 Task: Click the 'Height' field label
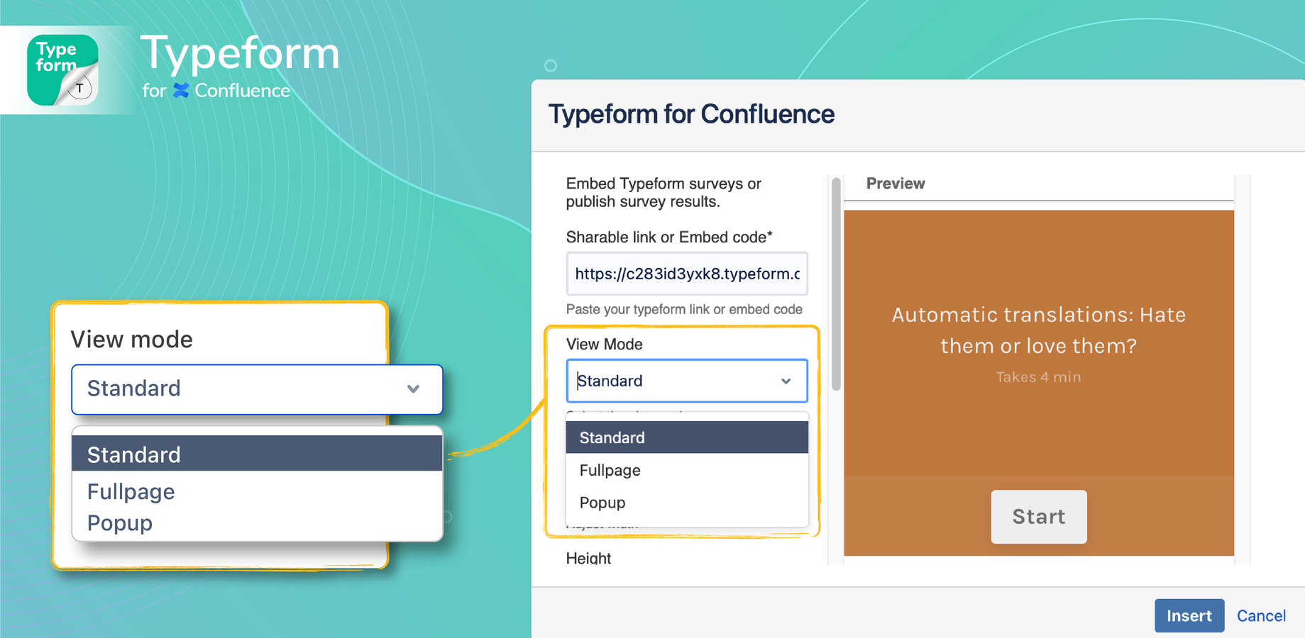pyautogui.click(x=588, y=559)
